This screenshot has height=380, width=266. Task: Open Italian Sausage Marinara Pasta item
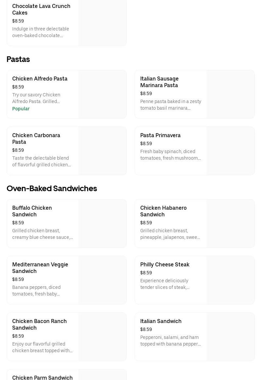click(x=159, y=82)
